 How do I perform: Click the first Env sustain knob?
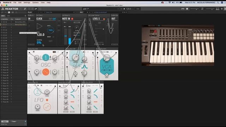click(x=66, y=102)
